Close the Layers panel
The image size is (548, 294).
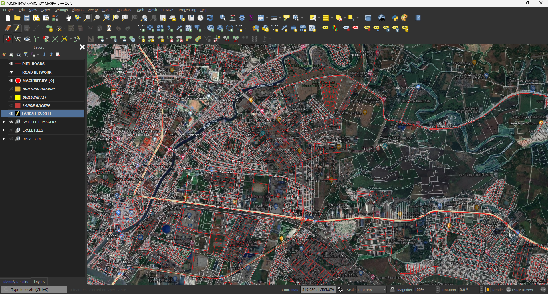[x=82, y=47]
